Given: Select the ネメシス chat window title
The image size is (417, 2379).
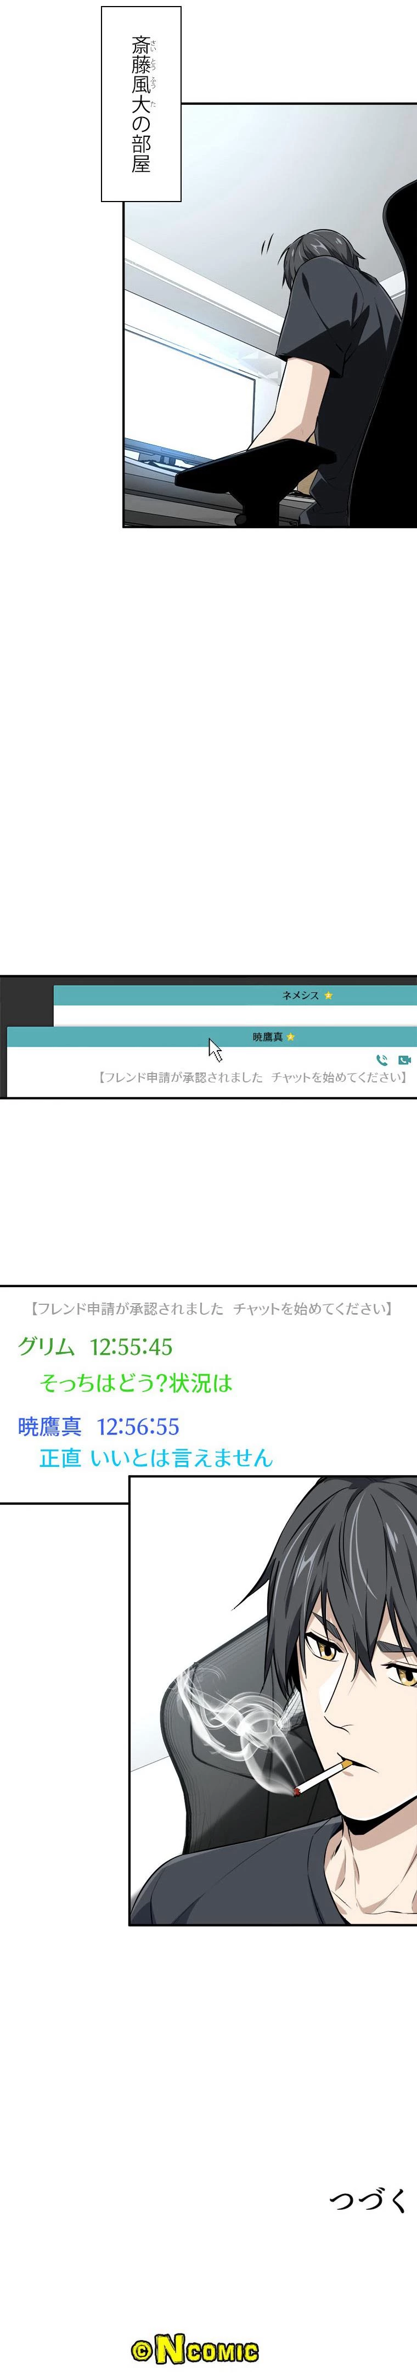Looking at the screenshot, I should point(300,996).
